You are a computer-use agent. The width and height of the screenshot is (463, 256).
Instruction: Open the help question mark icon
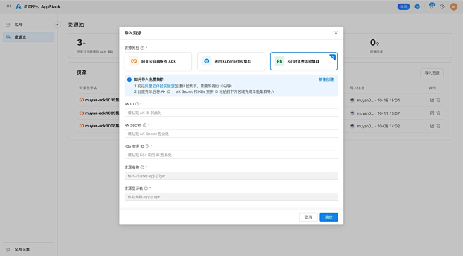pos(442,6)
